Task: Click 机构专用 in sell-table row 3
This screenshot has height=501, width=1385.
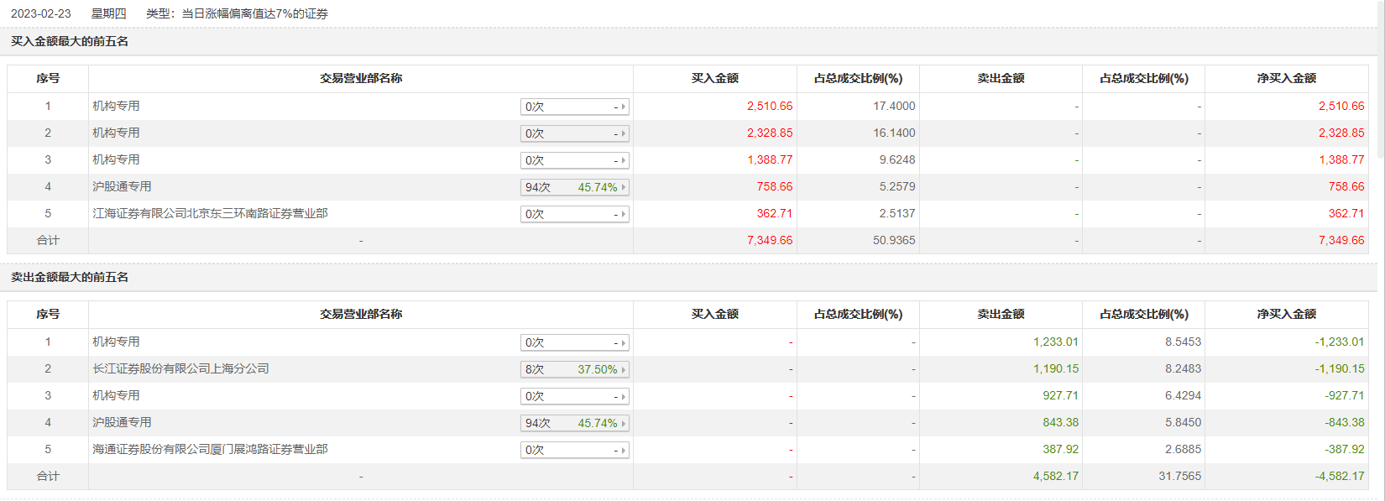Action: coord(116,395)
